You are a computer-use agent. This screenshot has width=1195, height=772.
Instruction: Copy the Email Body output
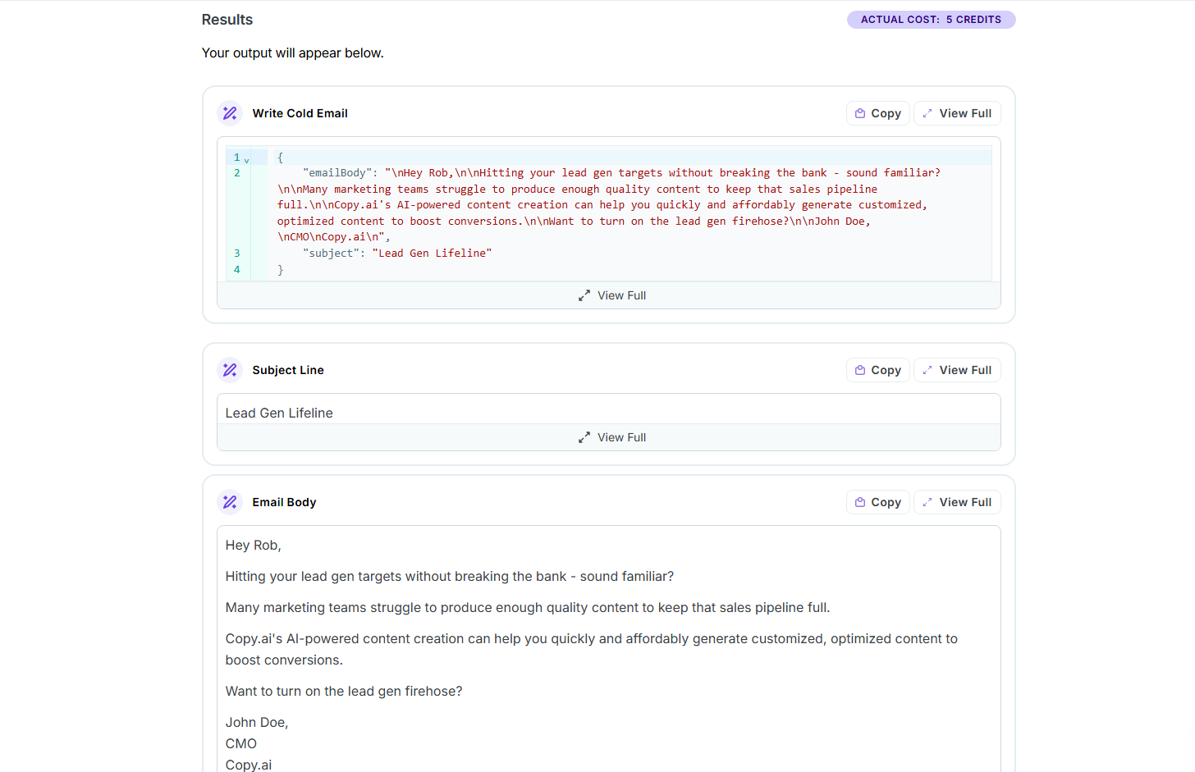click(877, 502)
